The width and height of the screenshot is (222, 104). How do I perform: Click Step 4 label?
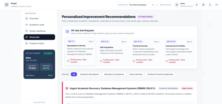[189, 42]
